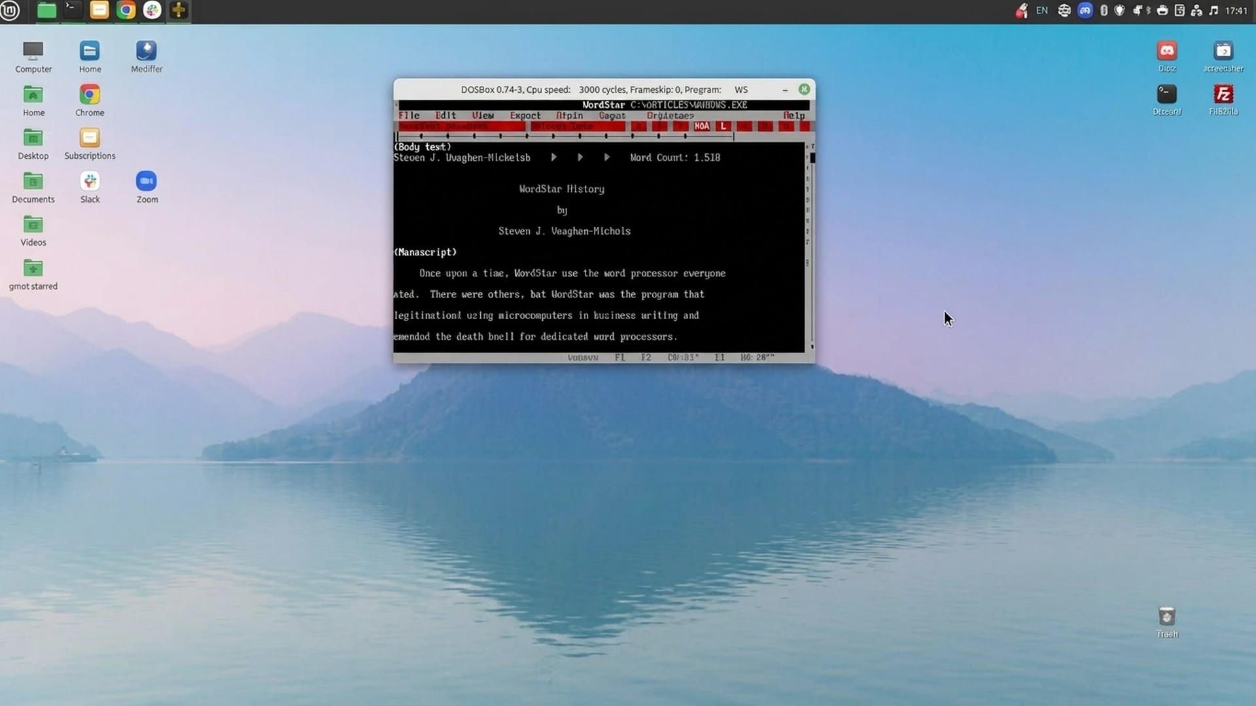This screenshot has width=1256, height=706.
Task: Launch Slack from the desktop
Action: pos(90,188)
